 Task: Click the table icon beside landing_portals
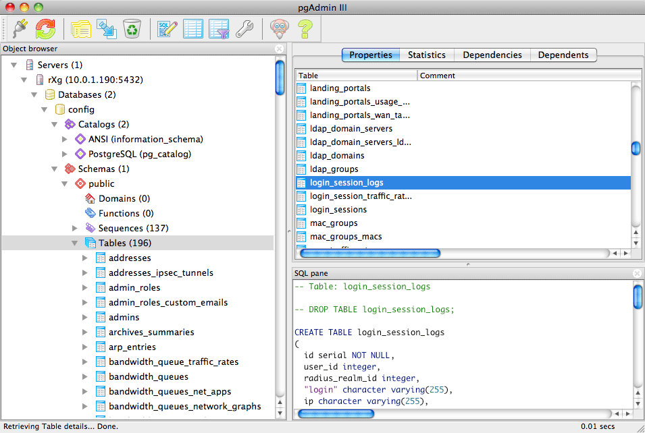click(301, 88)
